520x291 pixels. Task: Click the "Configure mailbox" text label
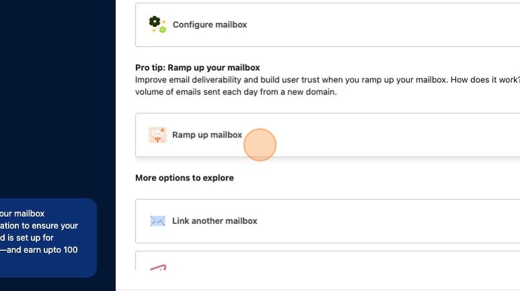pos(210,25)
